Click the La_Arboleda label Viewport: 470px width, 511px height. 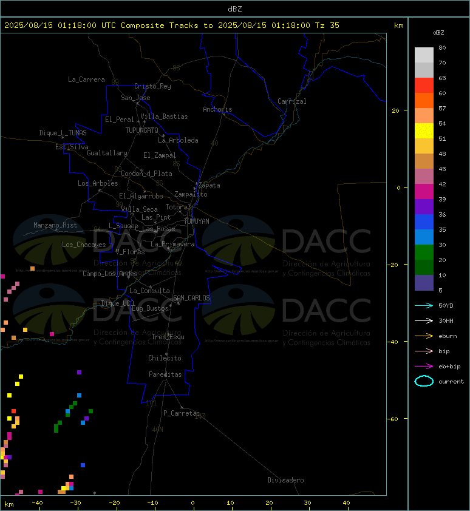click(x=178, y=140)
